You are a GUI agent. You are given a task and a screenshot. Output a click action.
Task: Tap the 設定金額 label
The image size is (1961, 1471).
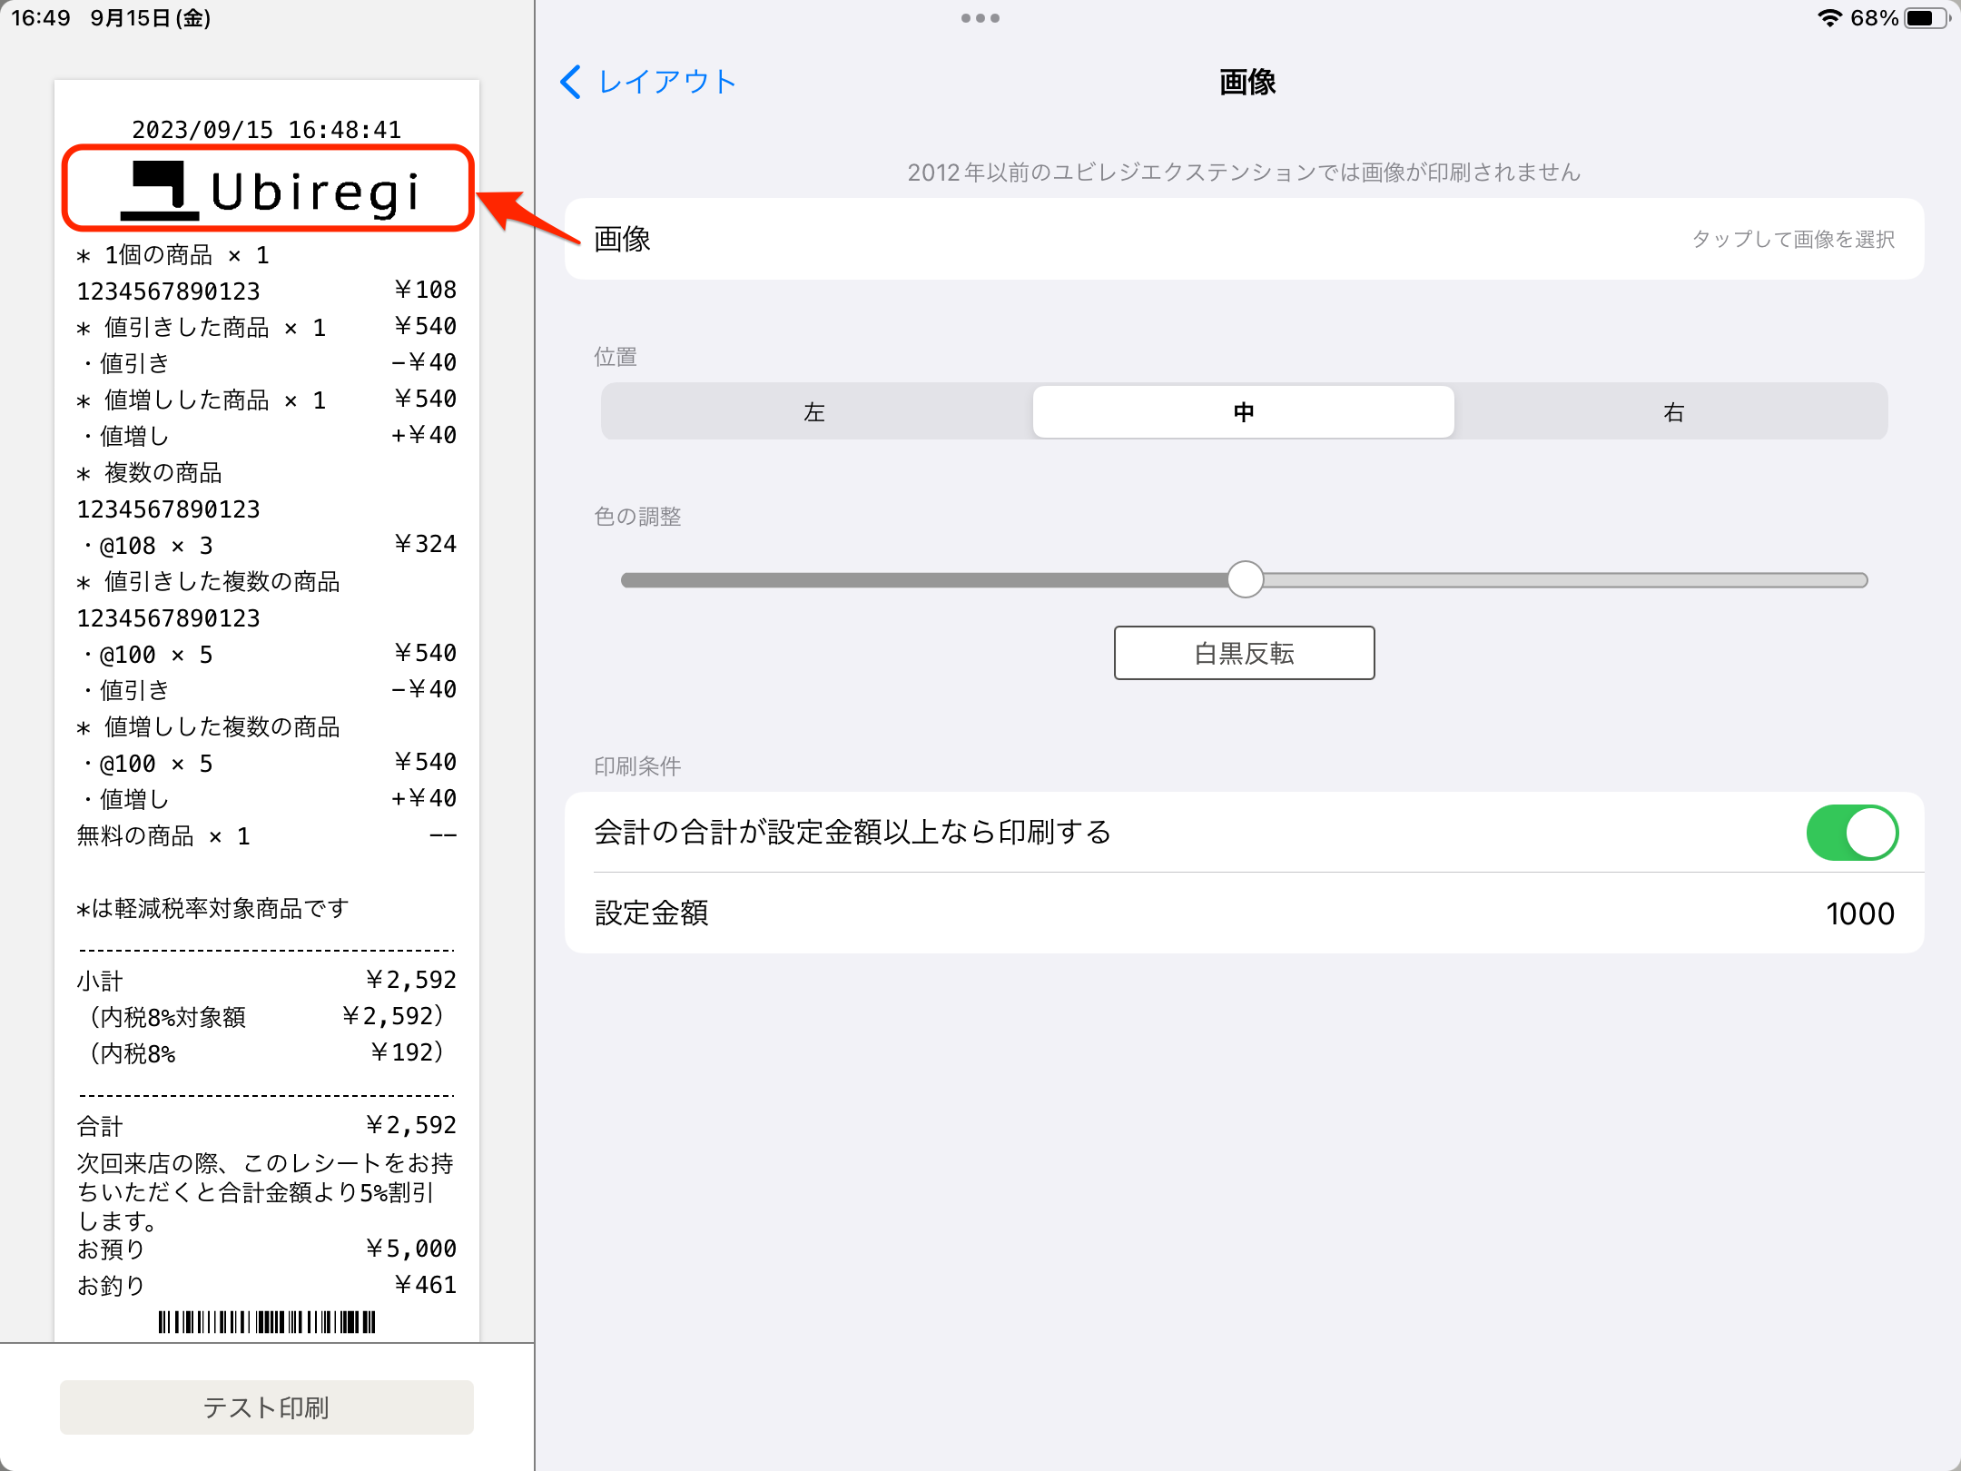652,913
